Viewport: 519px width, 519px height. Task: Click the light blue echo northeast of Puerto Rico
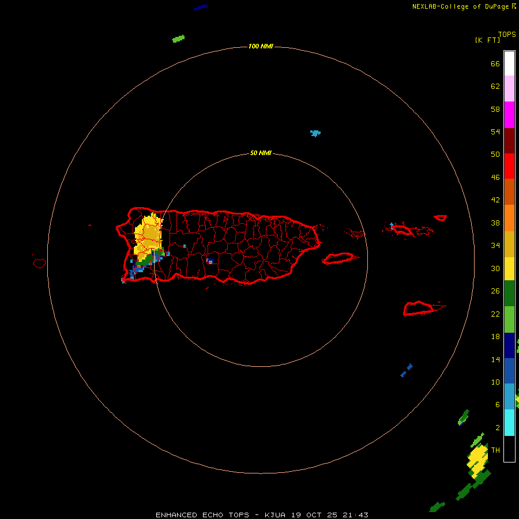point(315,133)
